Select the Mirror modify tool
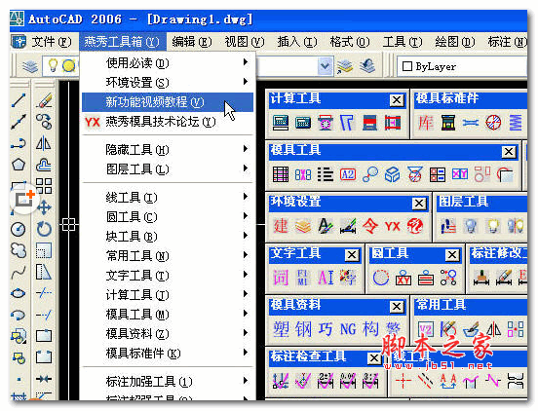538x411 pixels. click(x=44, y=143)
